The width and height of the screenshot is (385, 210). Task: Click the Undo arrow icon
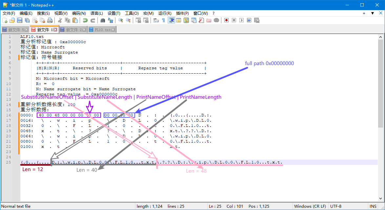coord(85,20)
